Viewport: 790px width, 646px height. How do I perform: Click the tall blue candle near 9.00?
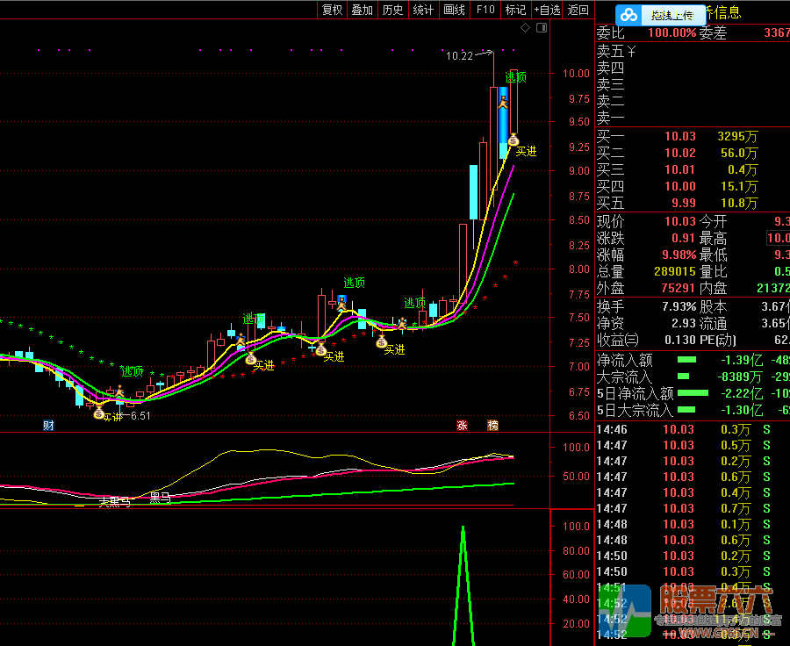pyautogui.click(x=474, y=192)
